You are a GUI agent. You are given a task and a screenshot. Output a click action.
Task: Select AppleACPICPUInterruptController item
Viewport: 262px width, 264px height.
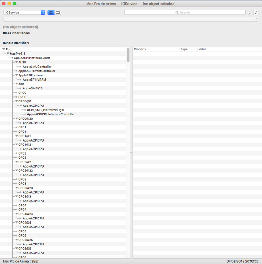click(51, 114)
